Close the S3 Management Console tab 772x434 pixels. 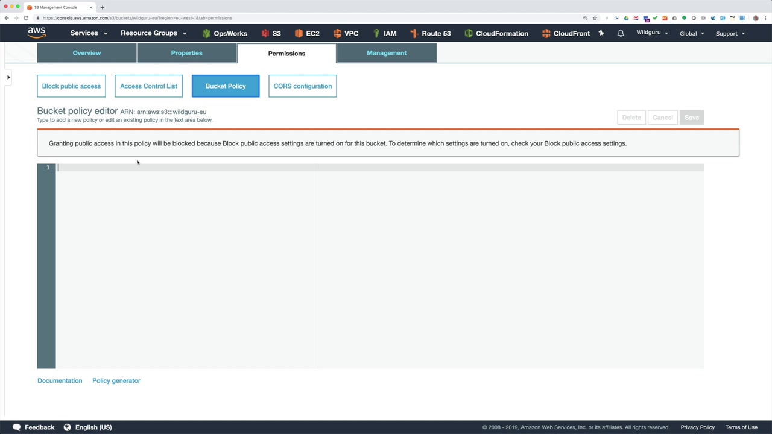pyautogui.click(x=91, y=7)
